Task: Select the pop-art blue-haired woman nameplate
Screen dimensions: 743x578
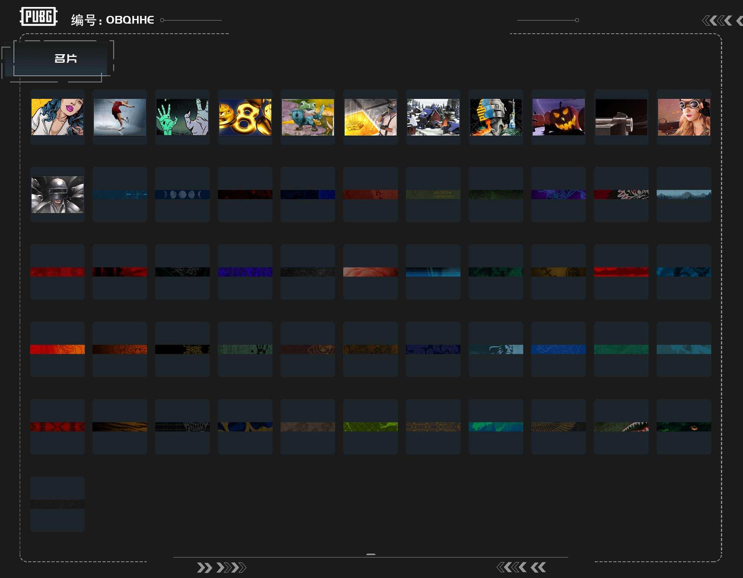Action: pos(57,117)
